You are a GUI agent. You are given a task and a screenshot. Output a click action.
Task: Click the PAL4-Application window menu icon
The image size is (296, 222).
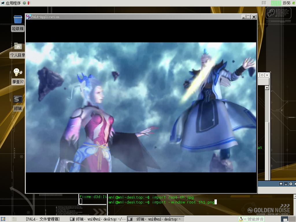[x=28, y=17]
